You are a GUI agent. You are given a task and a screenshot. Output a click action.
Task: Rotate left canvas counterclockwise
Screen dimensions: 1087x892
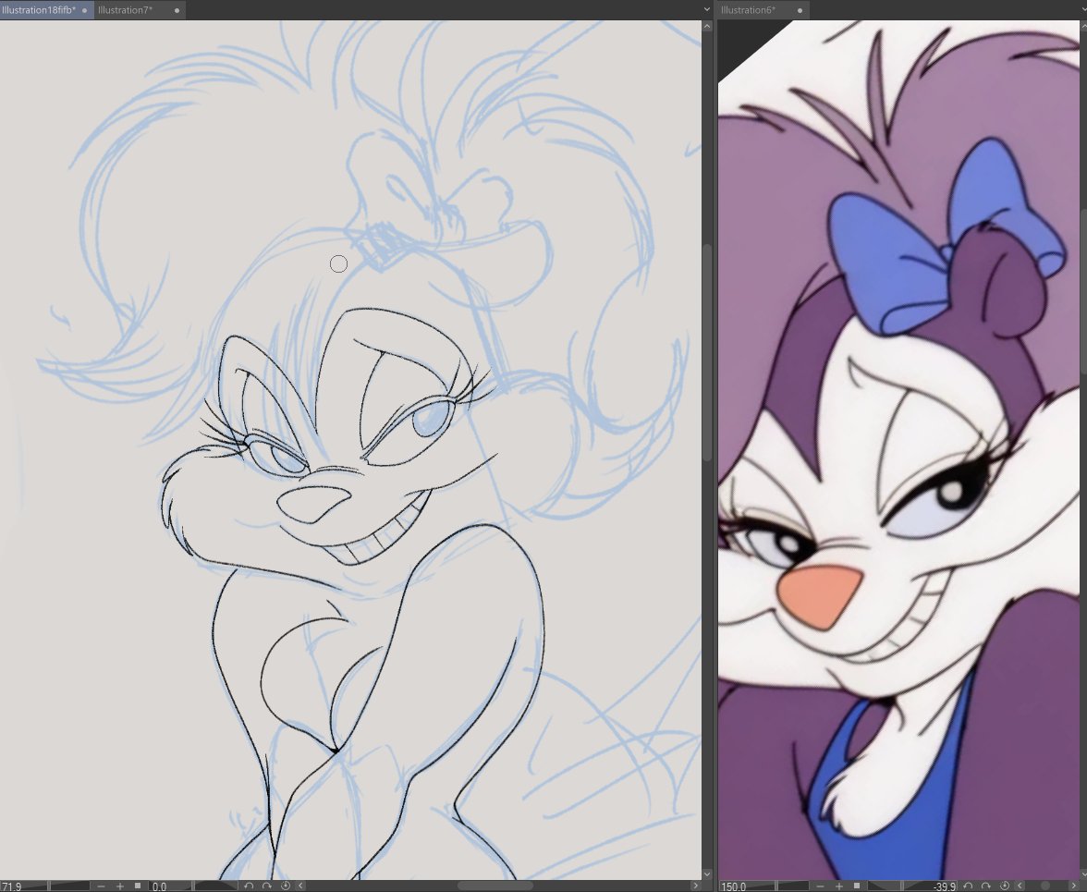(x=248, y=886)
